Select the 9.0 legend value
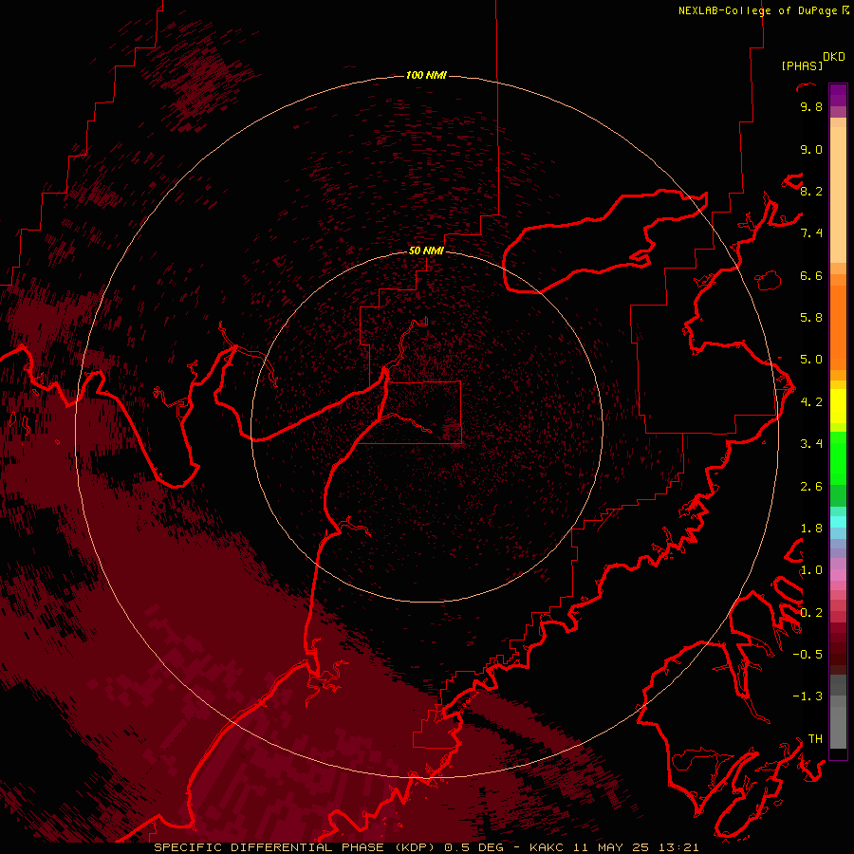The width and height of the screenshot is (854, 854). coord(811,149)
